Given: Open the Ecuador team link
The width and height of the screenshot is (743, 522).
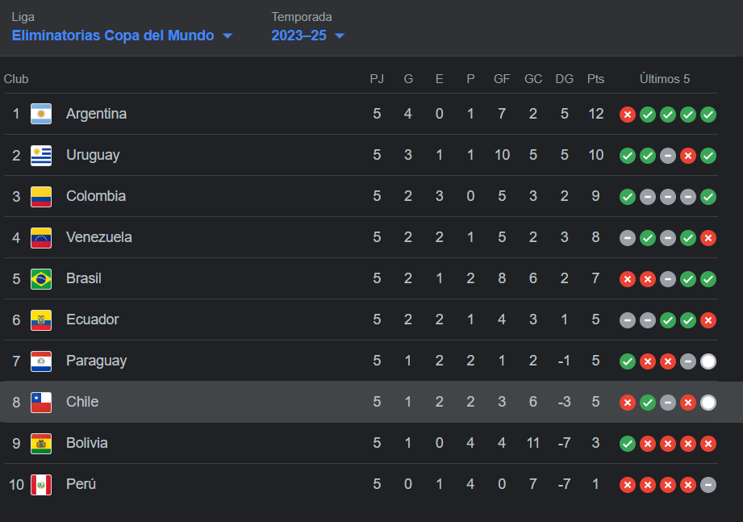Looking at the screenshot, I should [x=93, y=319].
